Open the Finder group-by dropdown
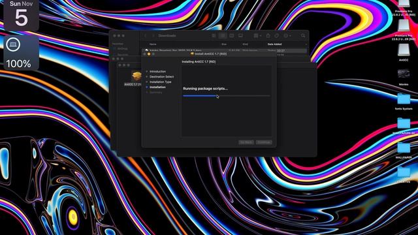The height and width of the screenshot is (235, 418). (257, 36)
